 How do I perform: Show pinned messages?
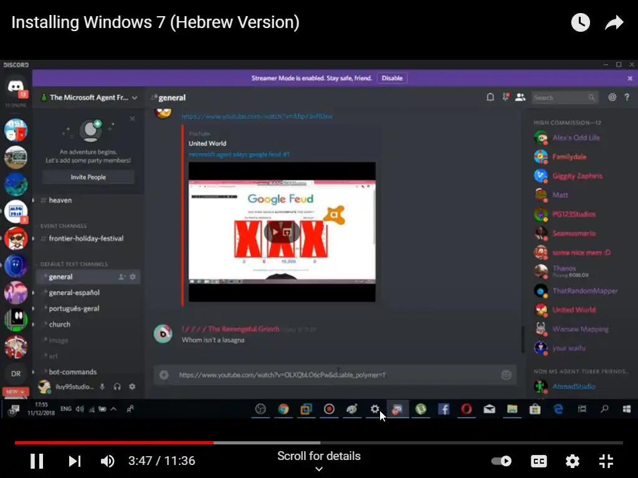[x=505, y=97]
